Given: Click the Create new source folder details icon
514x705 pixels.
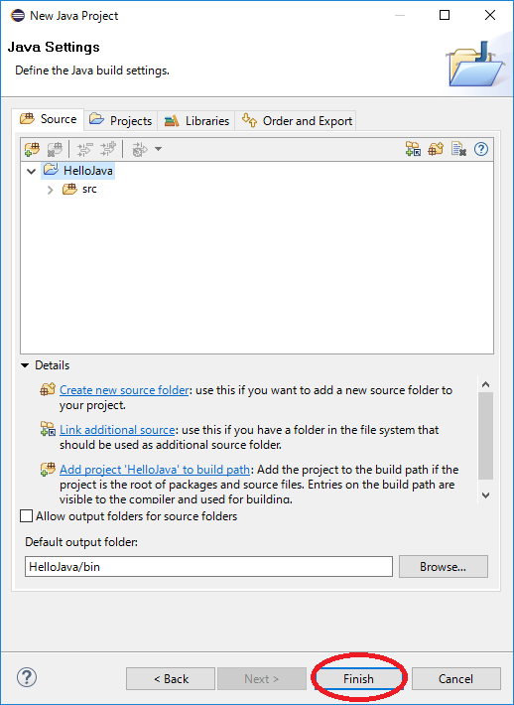Looking at the screenshot, I should (48, 389).
